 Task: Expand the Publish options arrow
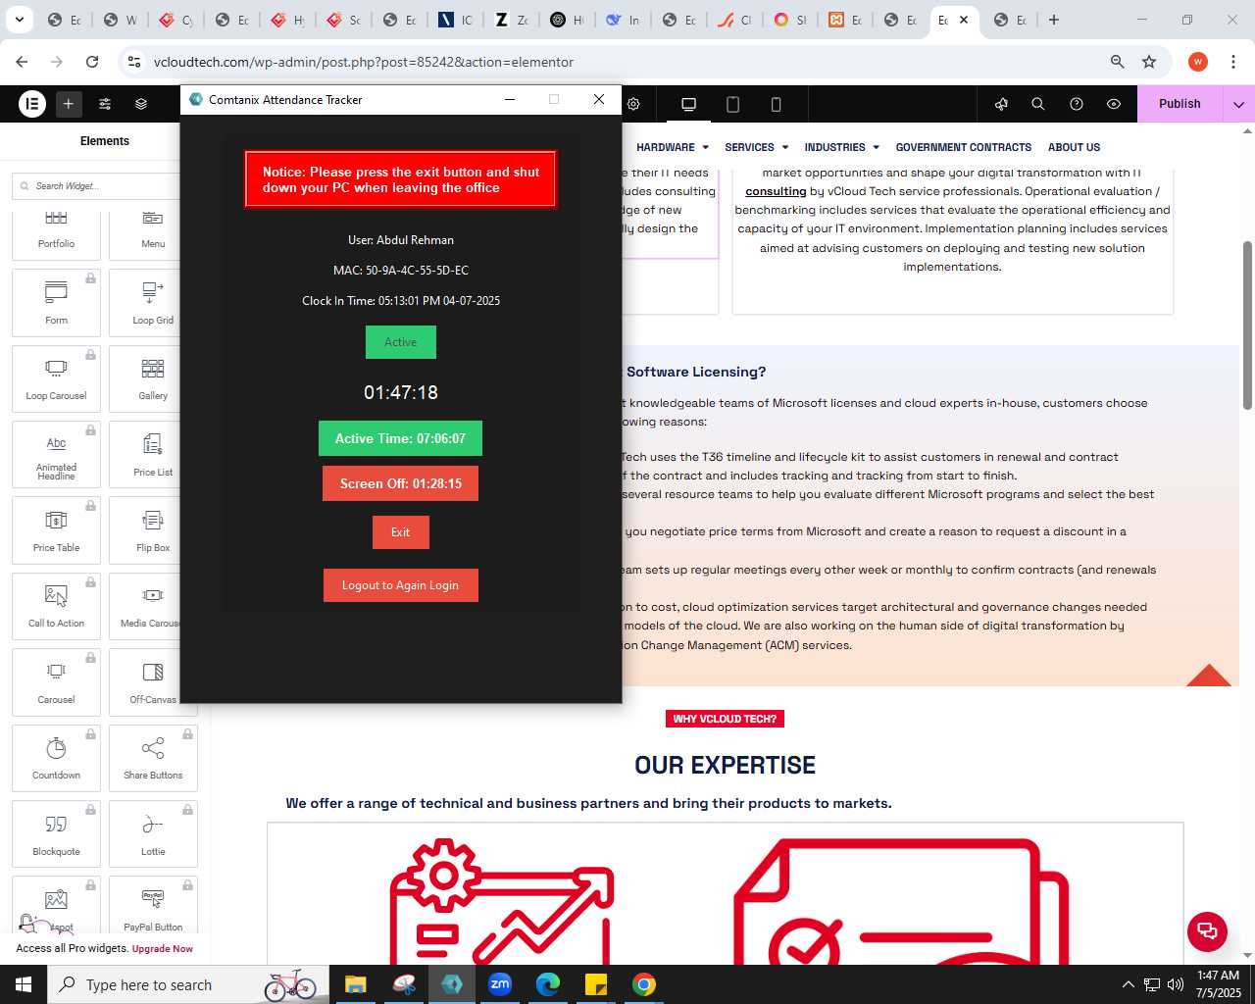[x=1238, y=104]
